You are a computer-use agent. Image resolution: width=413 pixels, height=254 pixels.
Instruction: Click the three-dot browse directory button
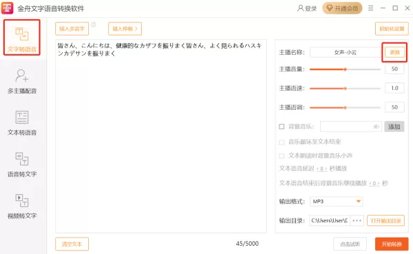pyautogui.click(x=357, y=220)
